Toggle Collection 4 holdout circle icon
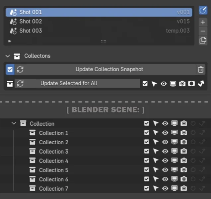211x199 pixels. tap(193, 161)
